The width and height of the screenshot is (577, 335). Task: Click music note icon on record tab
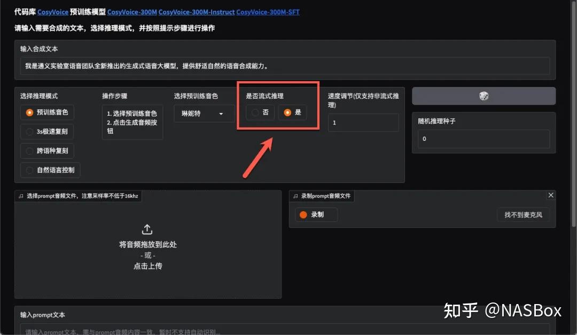point(295,196)
